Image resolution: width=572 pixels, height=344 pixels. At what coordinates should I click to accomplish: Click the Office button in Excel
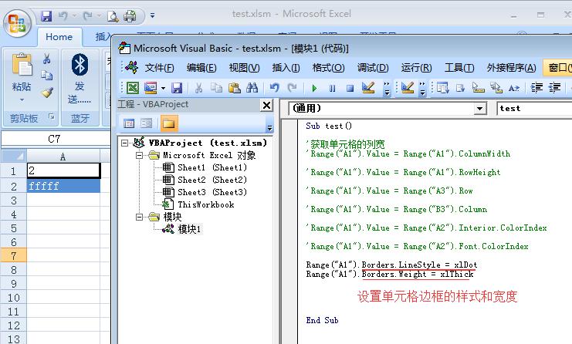tap(17, 23)
